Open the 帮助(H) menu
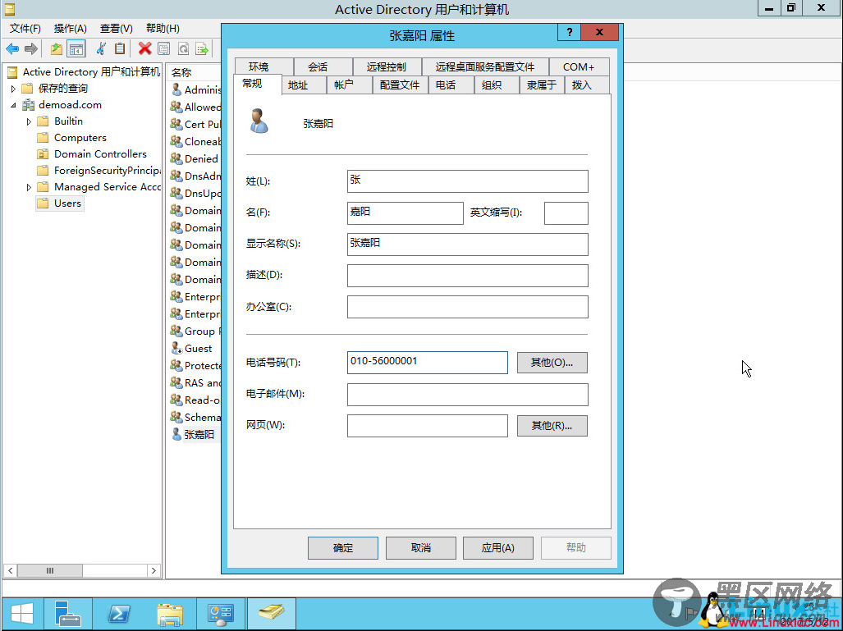This screenshot has width=843, height=631. pos(163,29)
